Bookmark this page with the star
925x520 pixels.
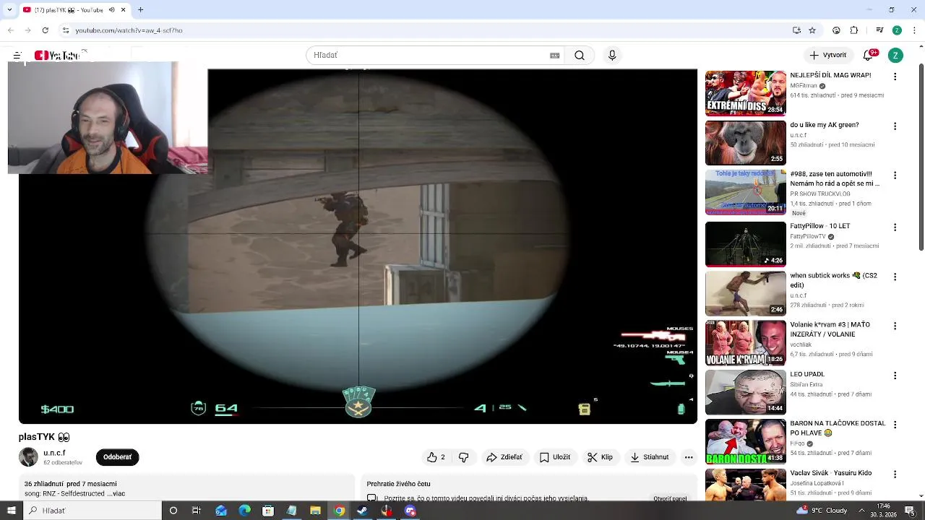click(812, 30)
